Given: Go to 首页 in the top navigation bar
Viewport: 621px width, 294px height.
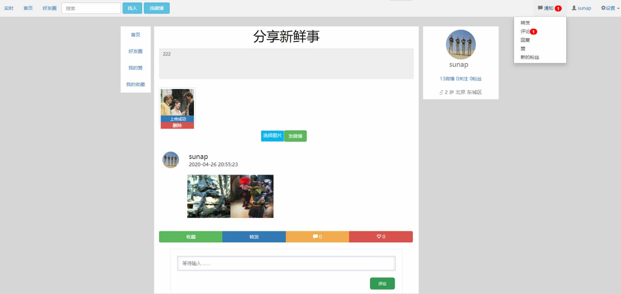Looking at the screenshot, I should [28, 8].
